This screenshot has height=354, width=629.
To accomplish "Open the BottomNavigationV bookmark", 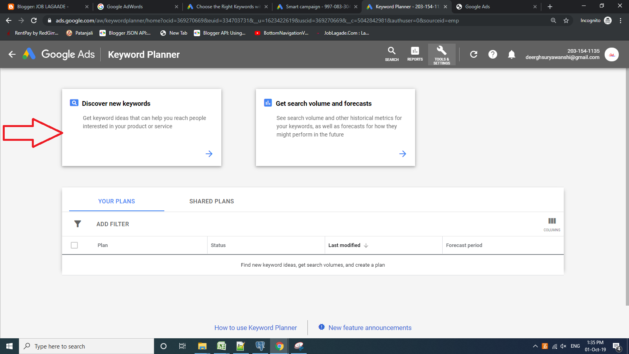I will [281, 33].
